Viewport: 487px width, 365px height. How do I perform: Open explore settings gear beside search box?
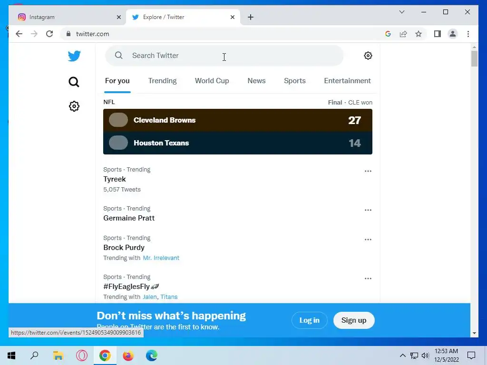[368, 56]
